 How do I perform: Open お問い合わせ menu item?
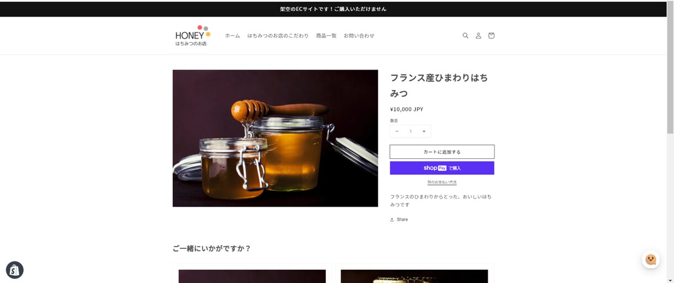tap(359, 36)
